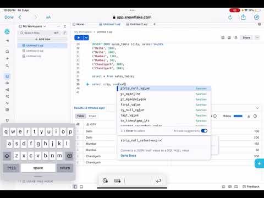Tap the space bar on keyboard
Image resolution: width=264 pixels, height=198 pixels.
38,168
